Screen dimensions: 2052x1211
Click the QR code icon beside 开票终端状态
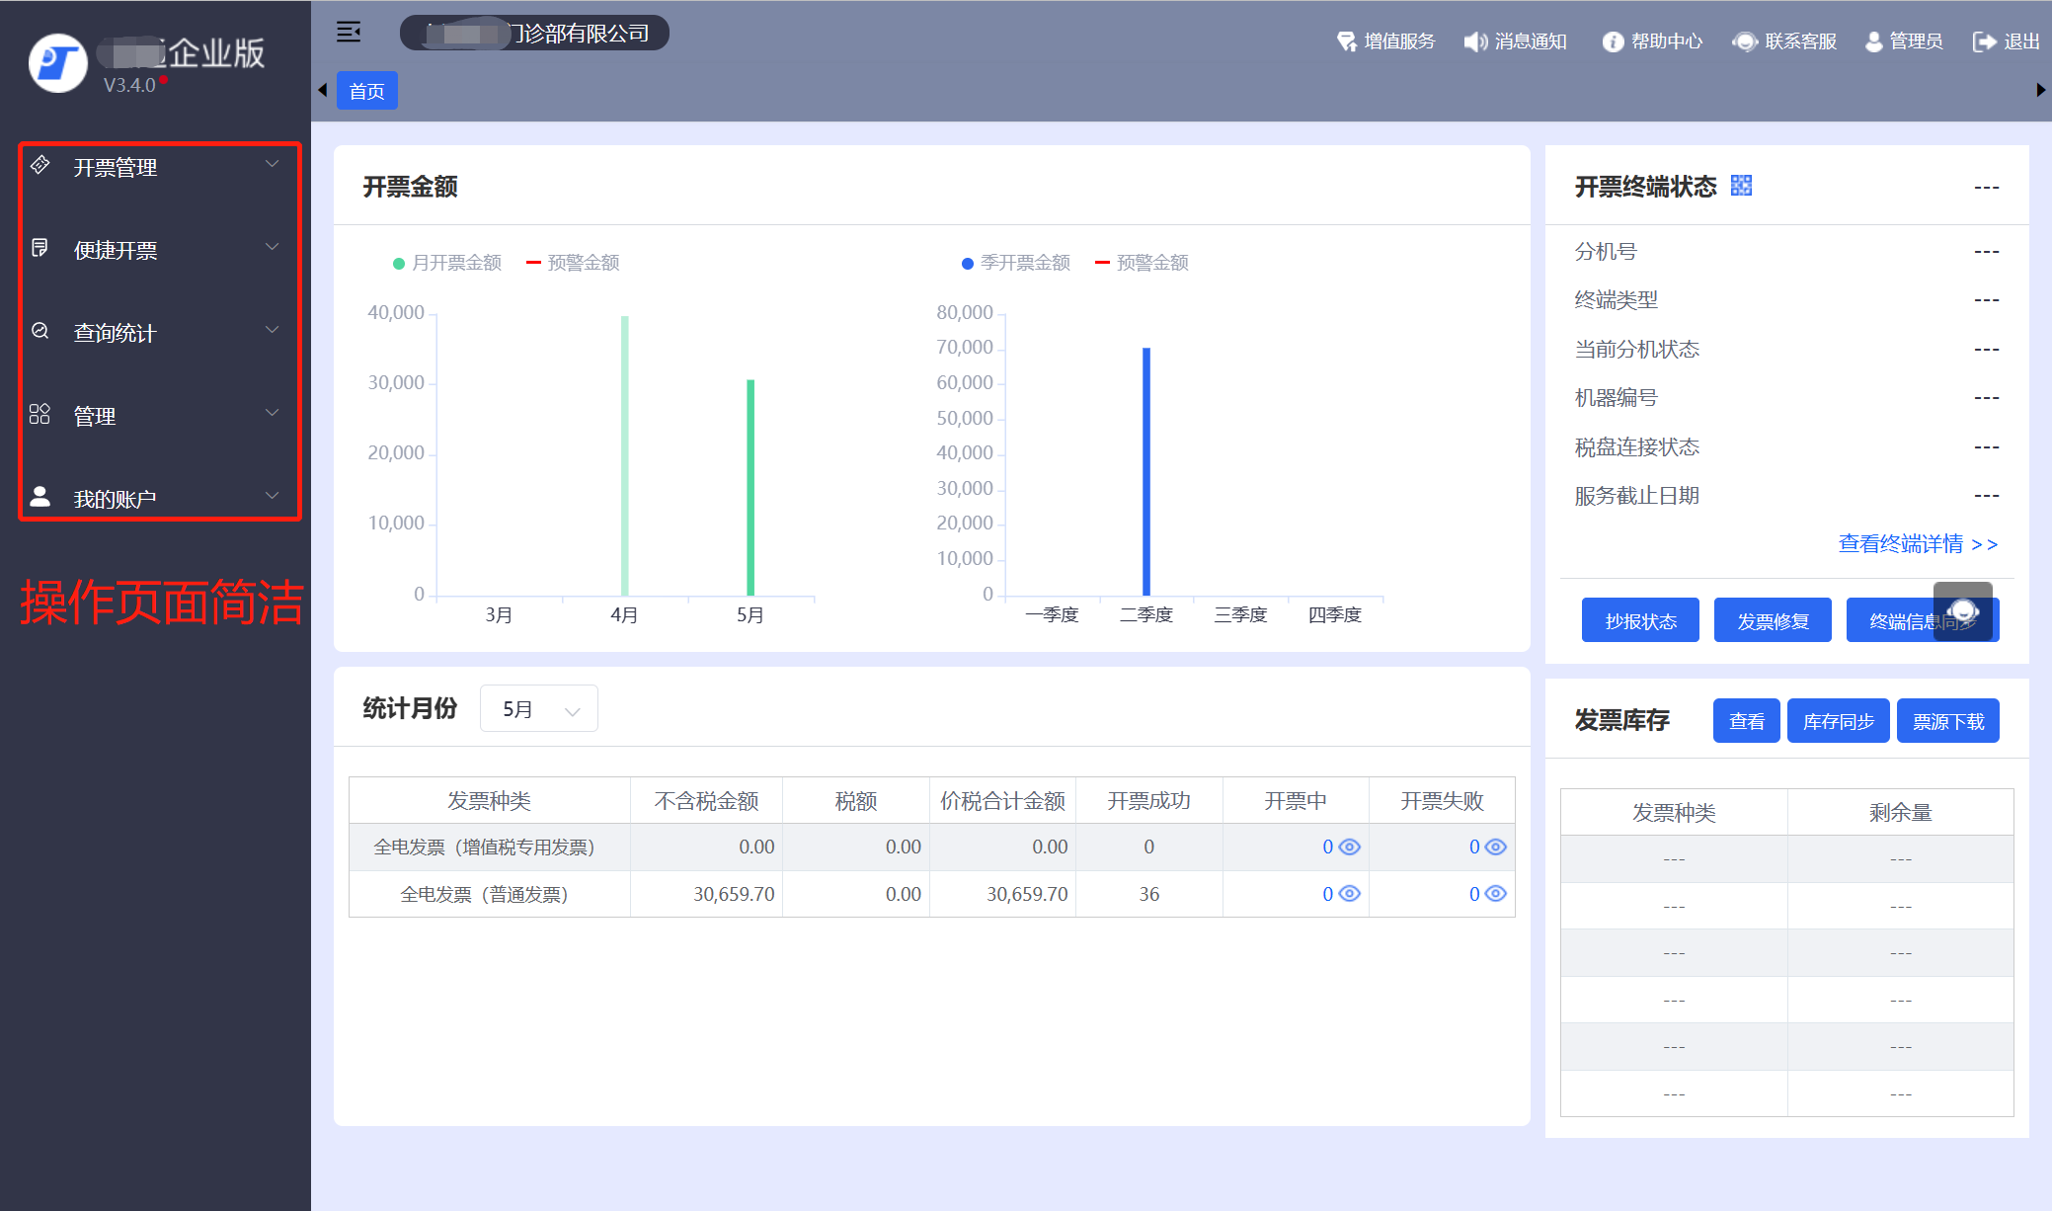[1741, 186]
